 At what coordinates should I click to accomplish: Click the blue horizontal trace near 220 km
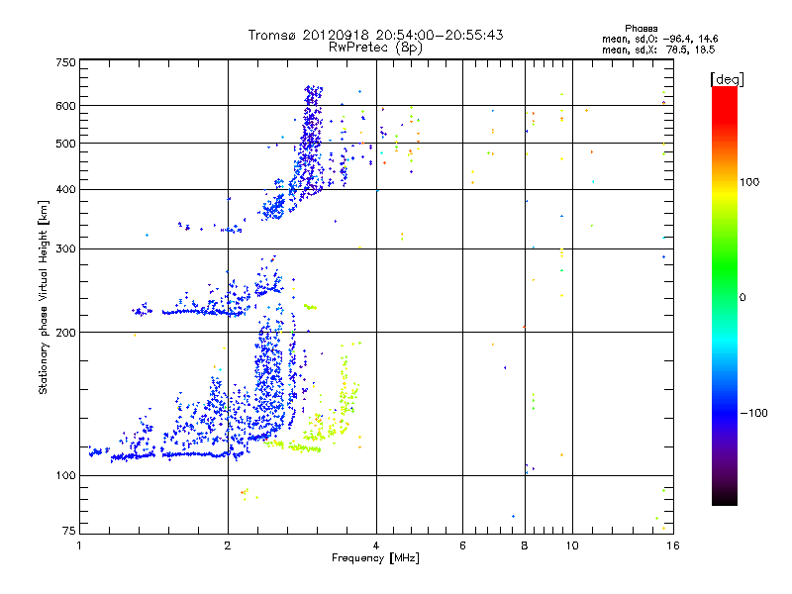click(x=202, y=313)
